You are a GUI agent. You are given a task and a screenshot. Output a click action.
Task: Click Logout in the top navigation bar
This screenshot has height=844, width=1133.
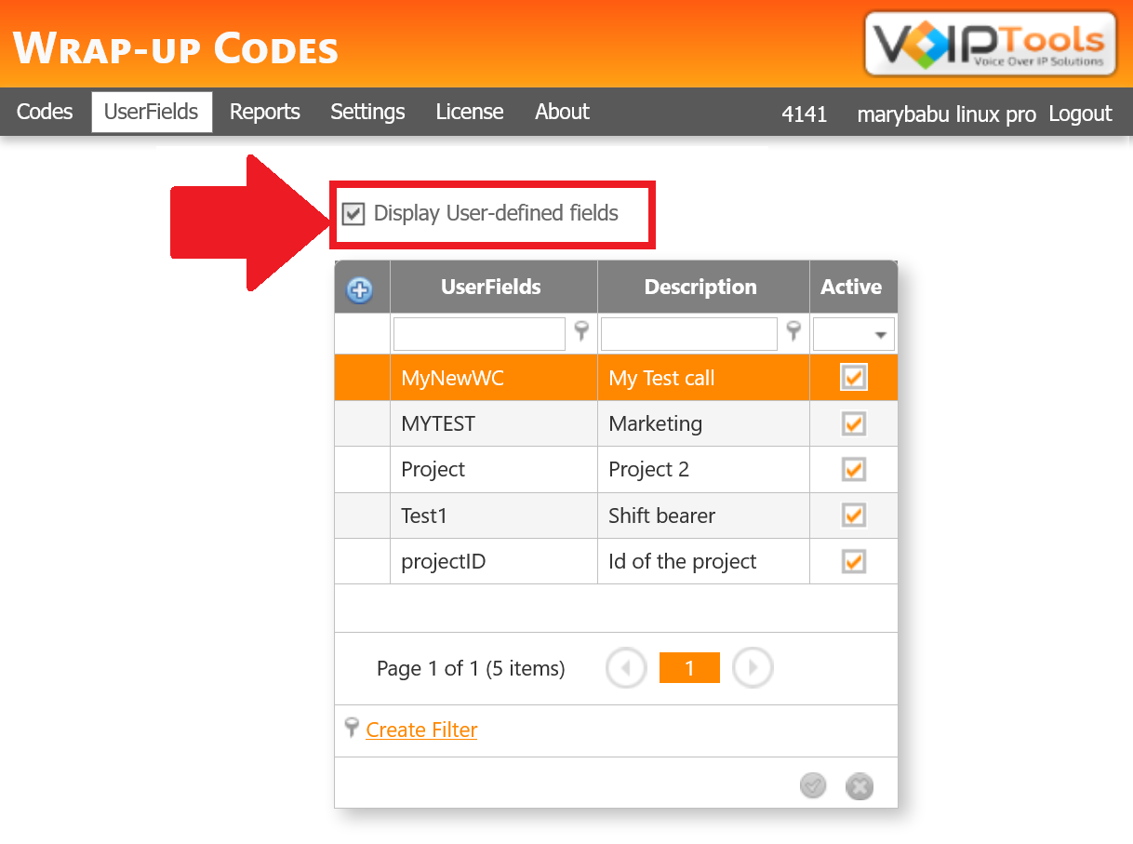[1080, 114]
